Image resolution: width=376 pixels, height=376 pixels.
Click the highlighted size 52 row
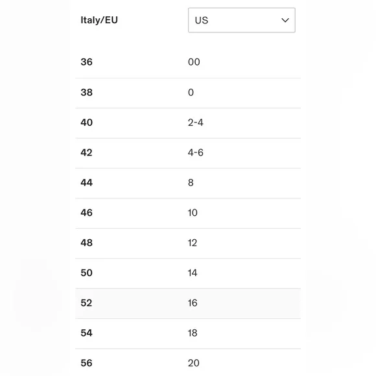(x=188, y=303)
